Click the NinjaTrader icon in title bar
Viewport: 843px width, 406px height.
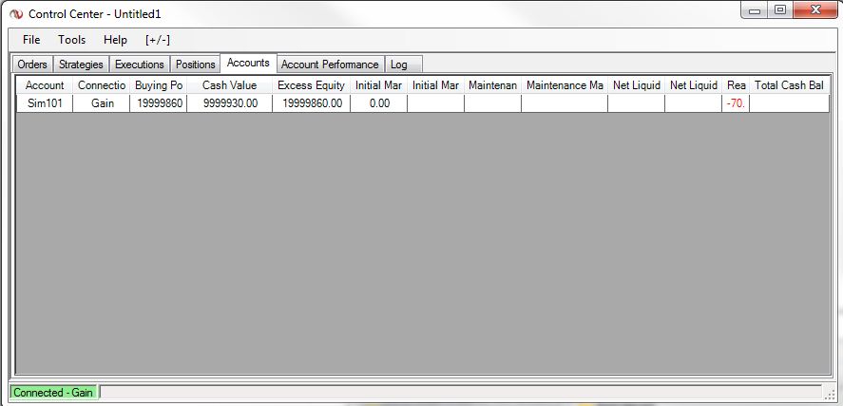point(16,14)
